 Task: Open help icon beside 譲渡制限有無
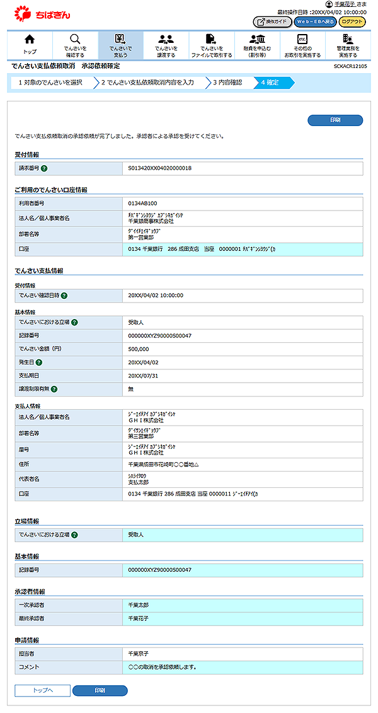coord(54,389)
